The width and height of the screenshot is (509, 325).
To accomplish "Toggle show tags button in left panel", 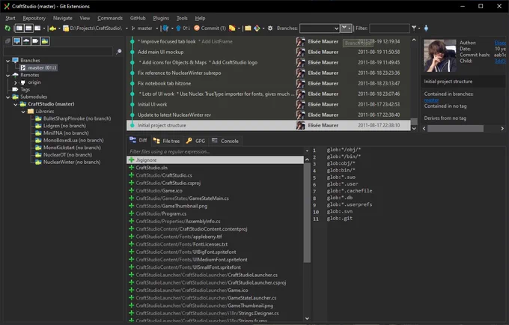I will (35, 41).
